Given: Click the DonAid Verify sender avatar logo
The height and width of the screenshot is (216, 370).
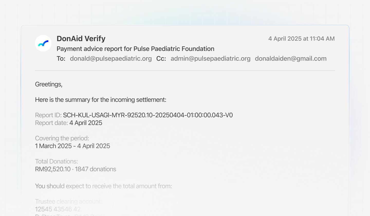Looking at the screenshot, I should click(43, 43).
